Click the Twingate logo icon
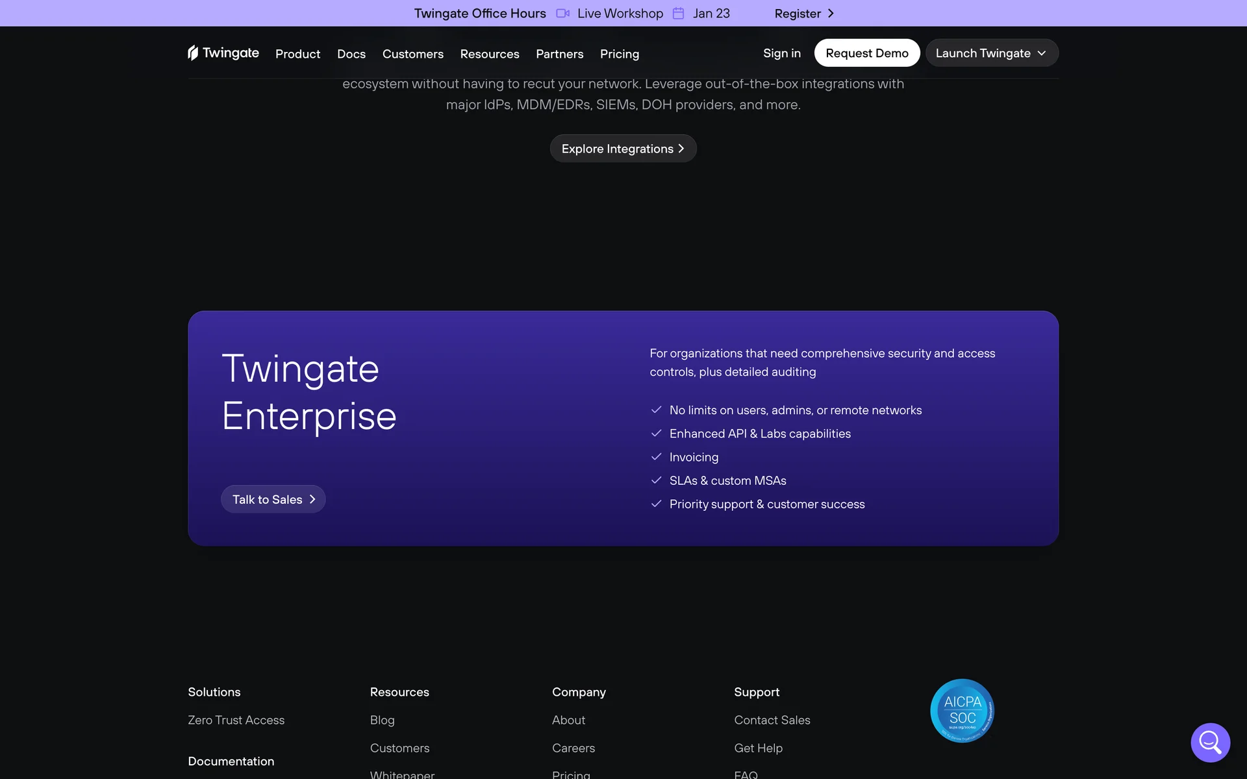Viewport: 1247px width, 779px height. pyautogui.click(x=193, y=53)
